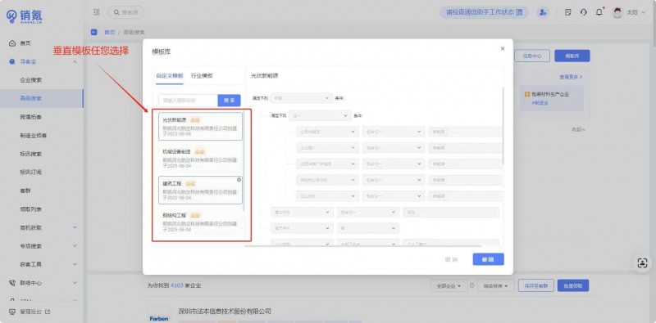Click external-link icon next to 管理后台
Image resolution: width=656 pixels, height=323 pixels.
coord(48,312)
